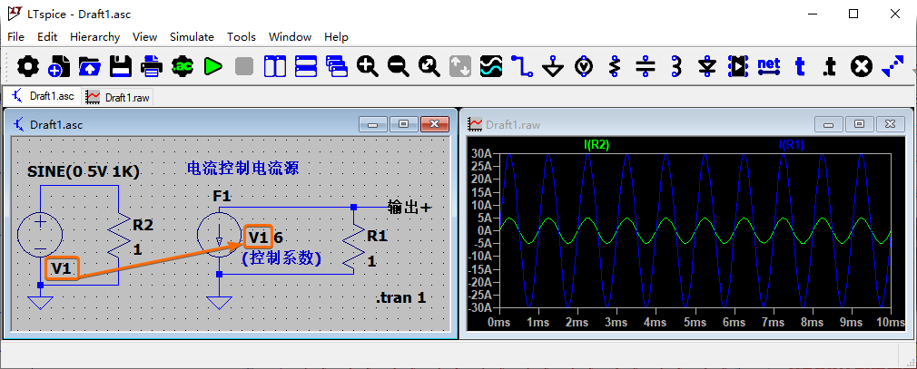
Task: Tile windows vertically
Action: [275, 66]
